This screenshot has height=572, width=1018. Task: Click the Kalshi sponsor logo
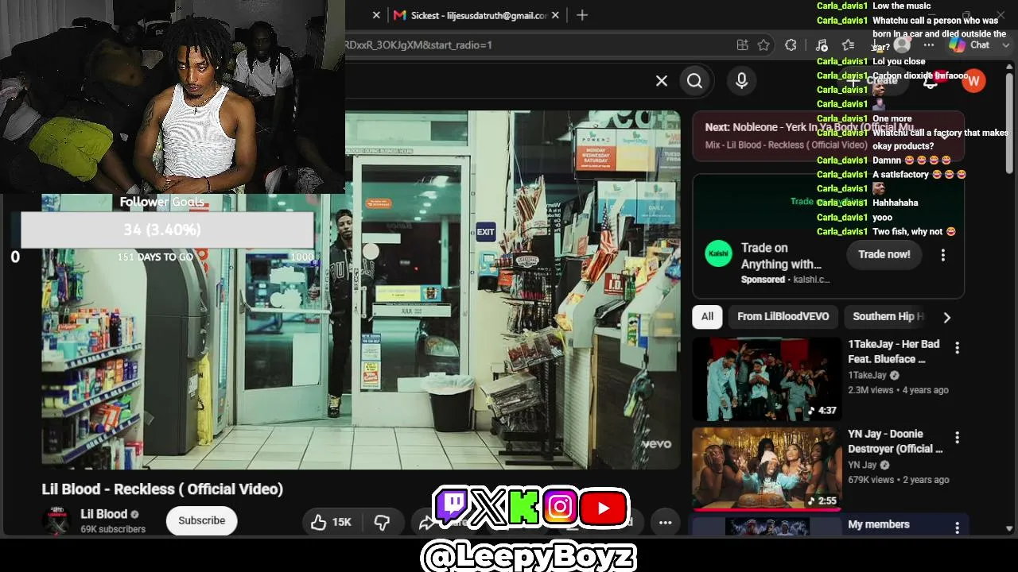click(719, 254)
